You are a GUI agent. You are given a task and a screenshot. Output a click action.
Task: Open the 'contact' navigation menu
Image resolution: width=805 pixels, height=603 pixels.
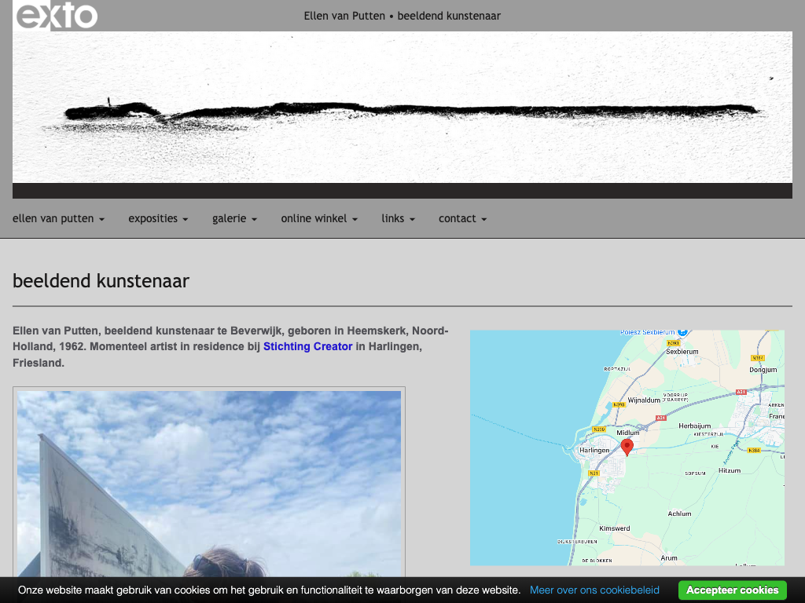click(x=462, y=219)
